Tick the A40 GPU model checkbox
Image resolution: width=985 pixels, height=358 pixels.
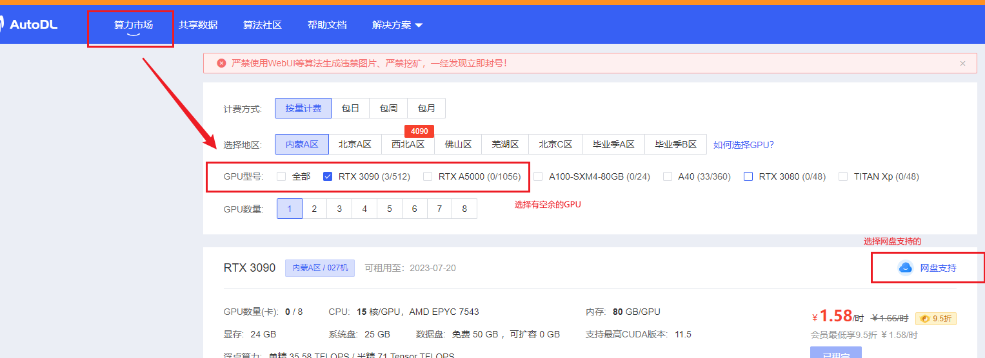[x=668, y=176]
